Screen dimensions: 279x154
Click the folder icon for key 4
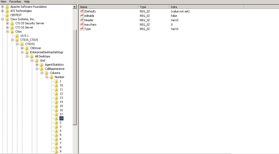(57, 131)
